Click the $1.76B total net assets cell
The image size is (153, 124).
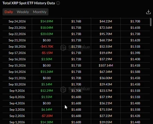[x=76, y=21]
